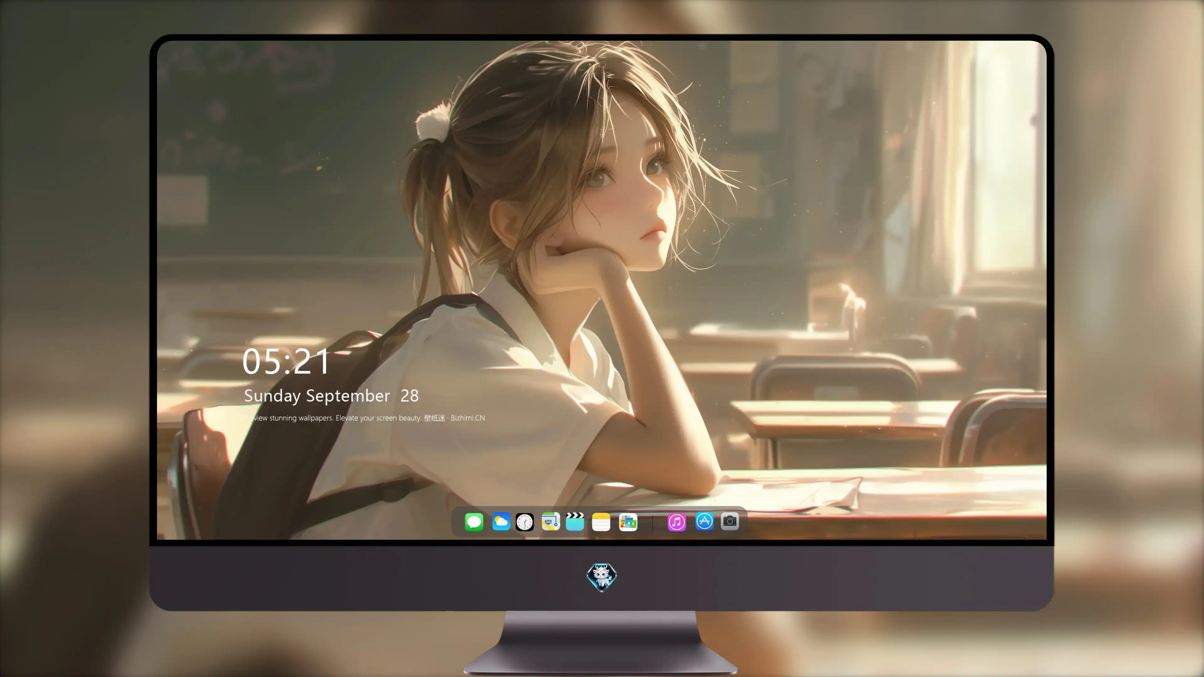Open the photo collage app icon
The width and height of the screenshot is (1204, 677).
[628, 522]
